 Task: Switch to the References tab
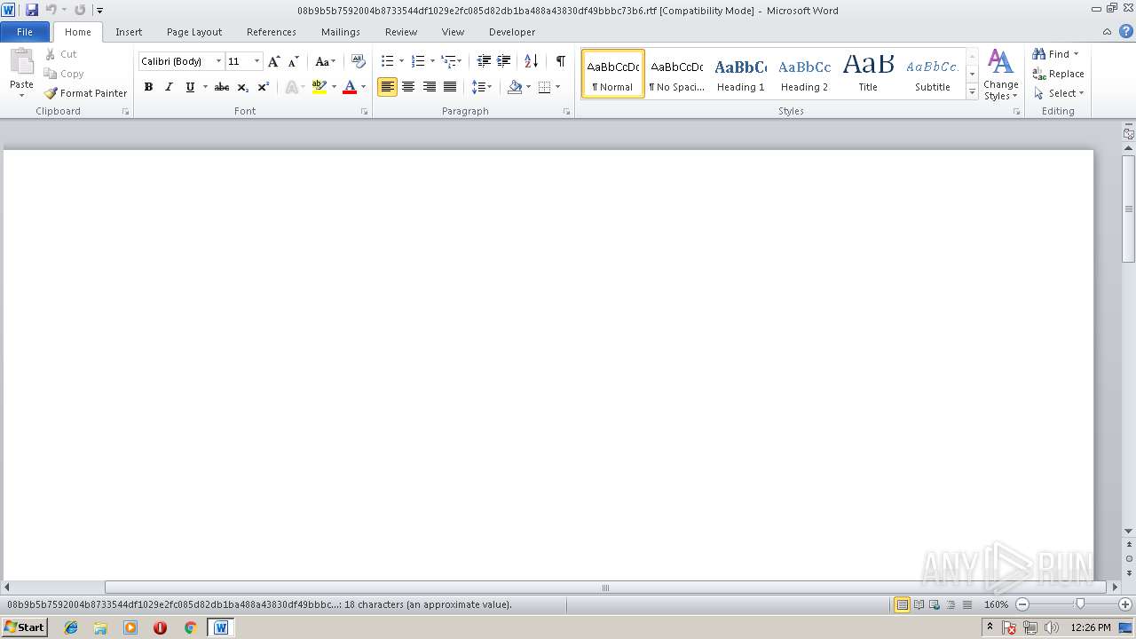coord(272,32)
